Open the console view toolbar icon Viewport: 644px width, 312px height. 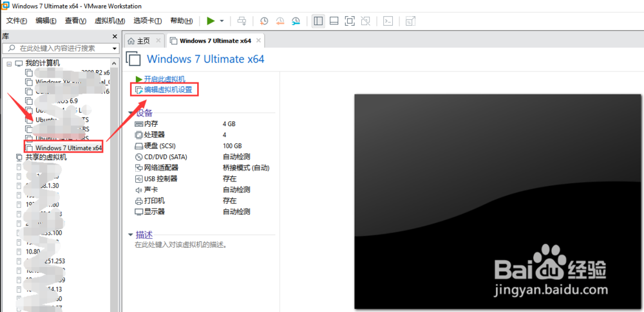(x=388, y=21)
